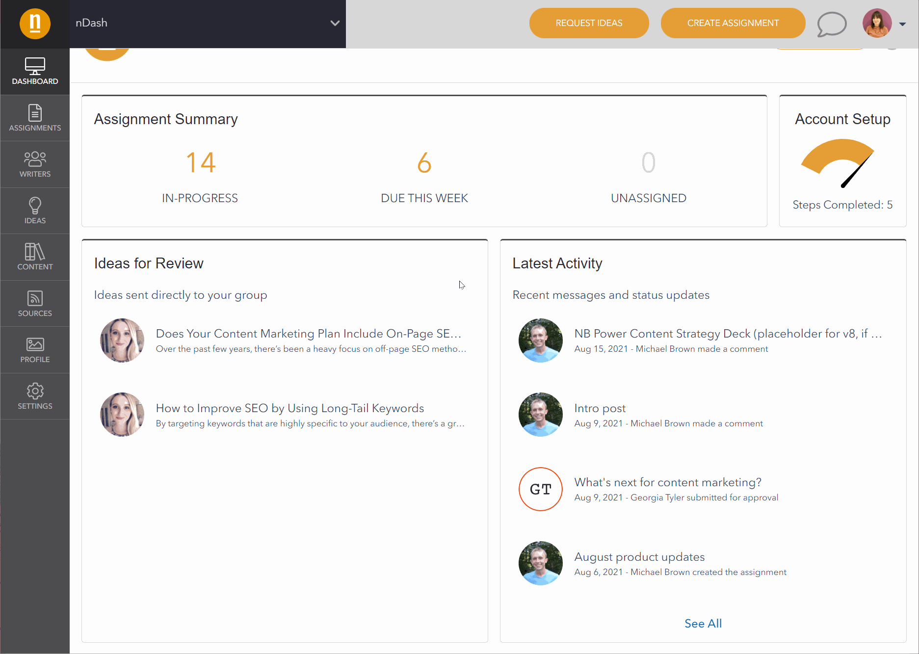The height and width of the screenshot is (654, 919).
Task: Click the Request Ideas button
Action: [x=589, y=23]
